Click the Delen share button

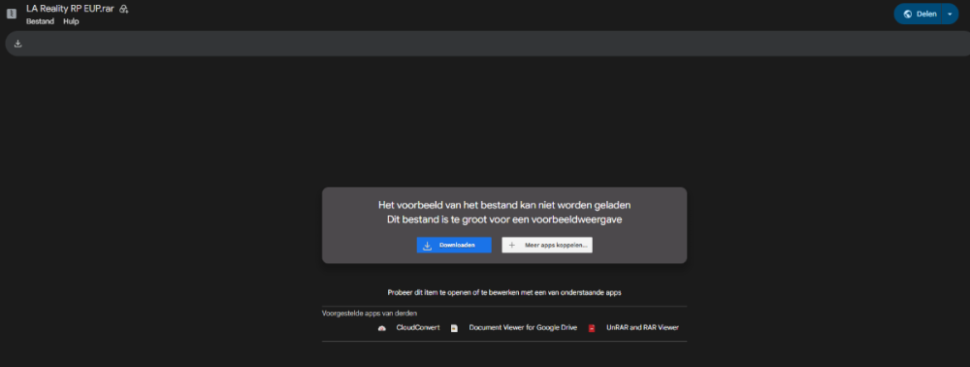point(919,14)
